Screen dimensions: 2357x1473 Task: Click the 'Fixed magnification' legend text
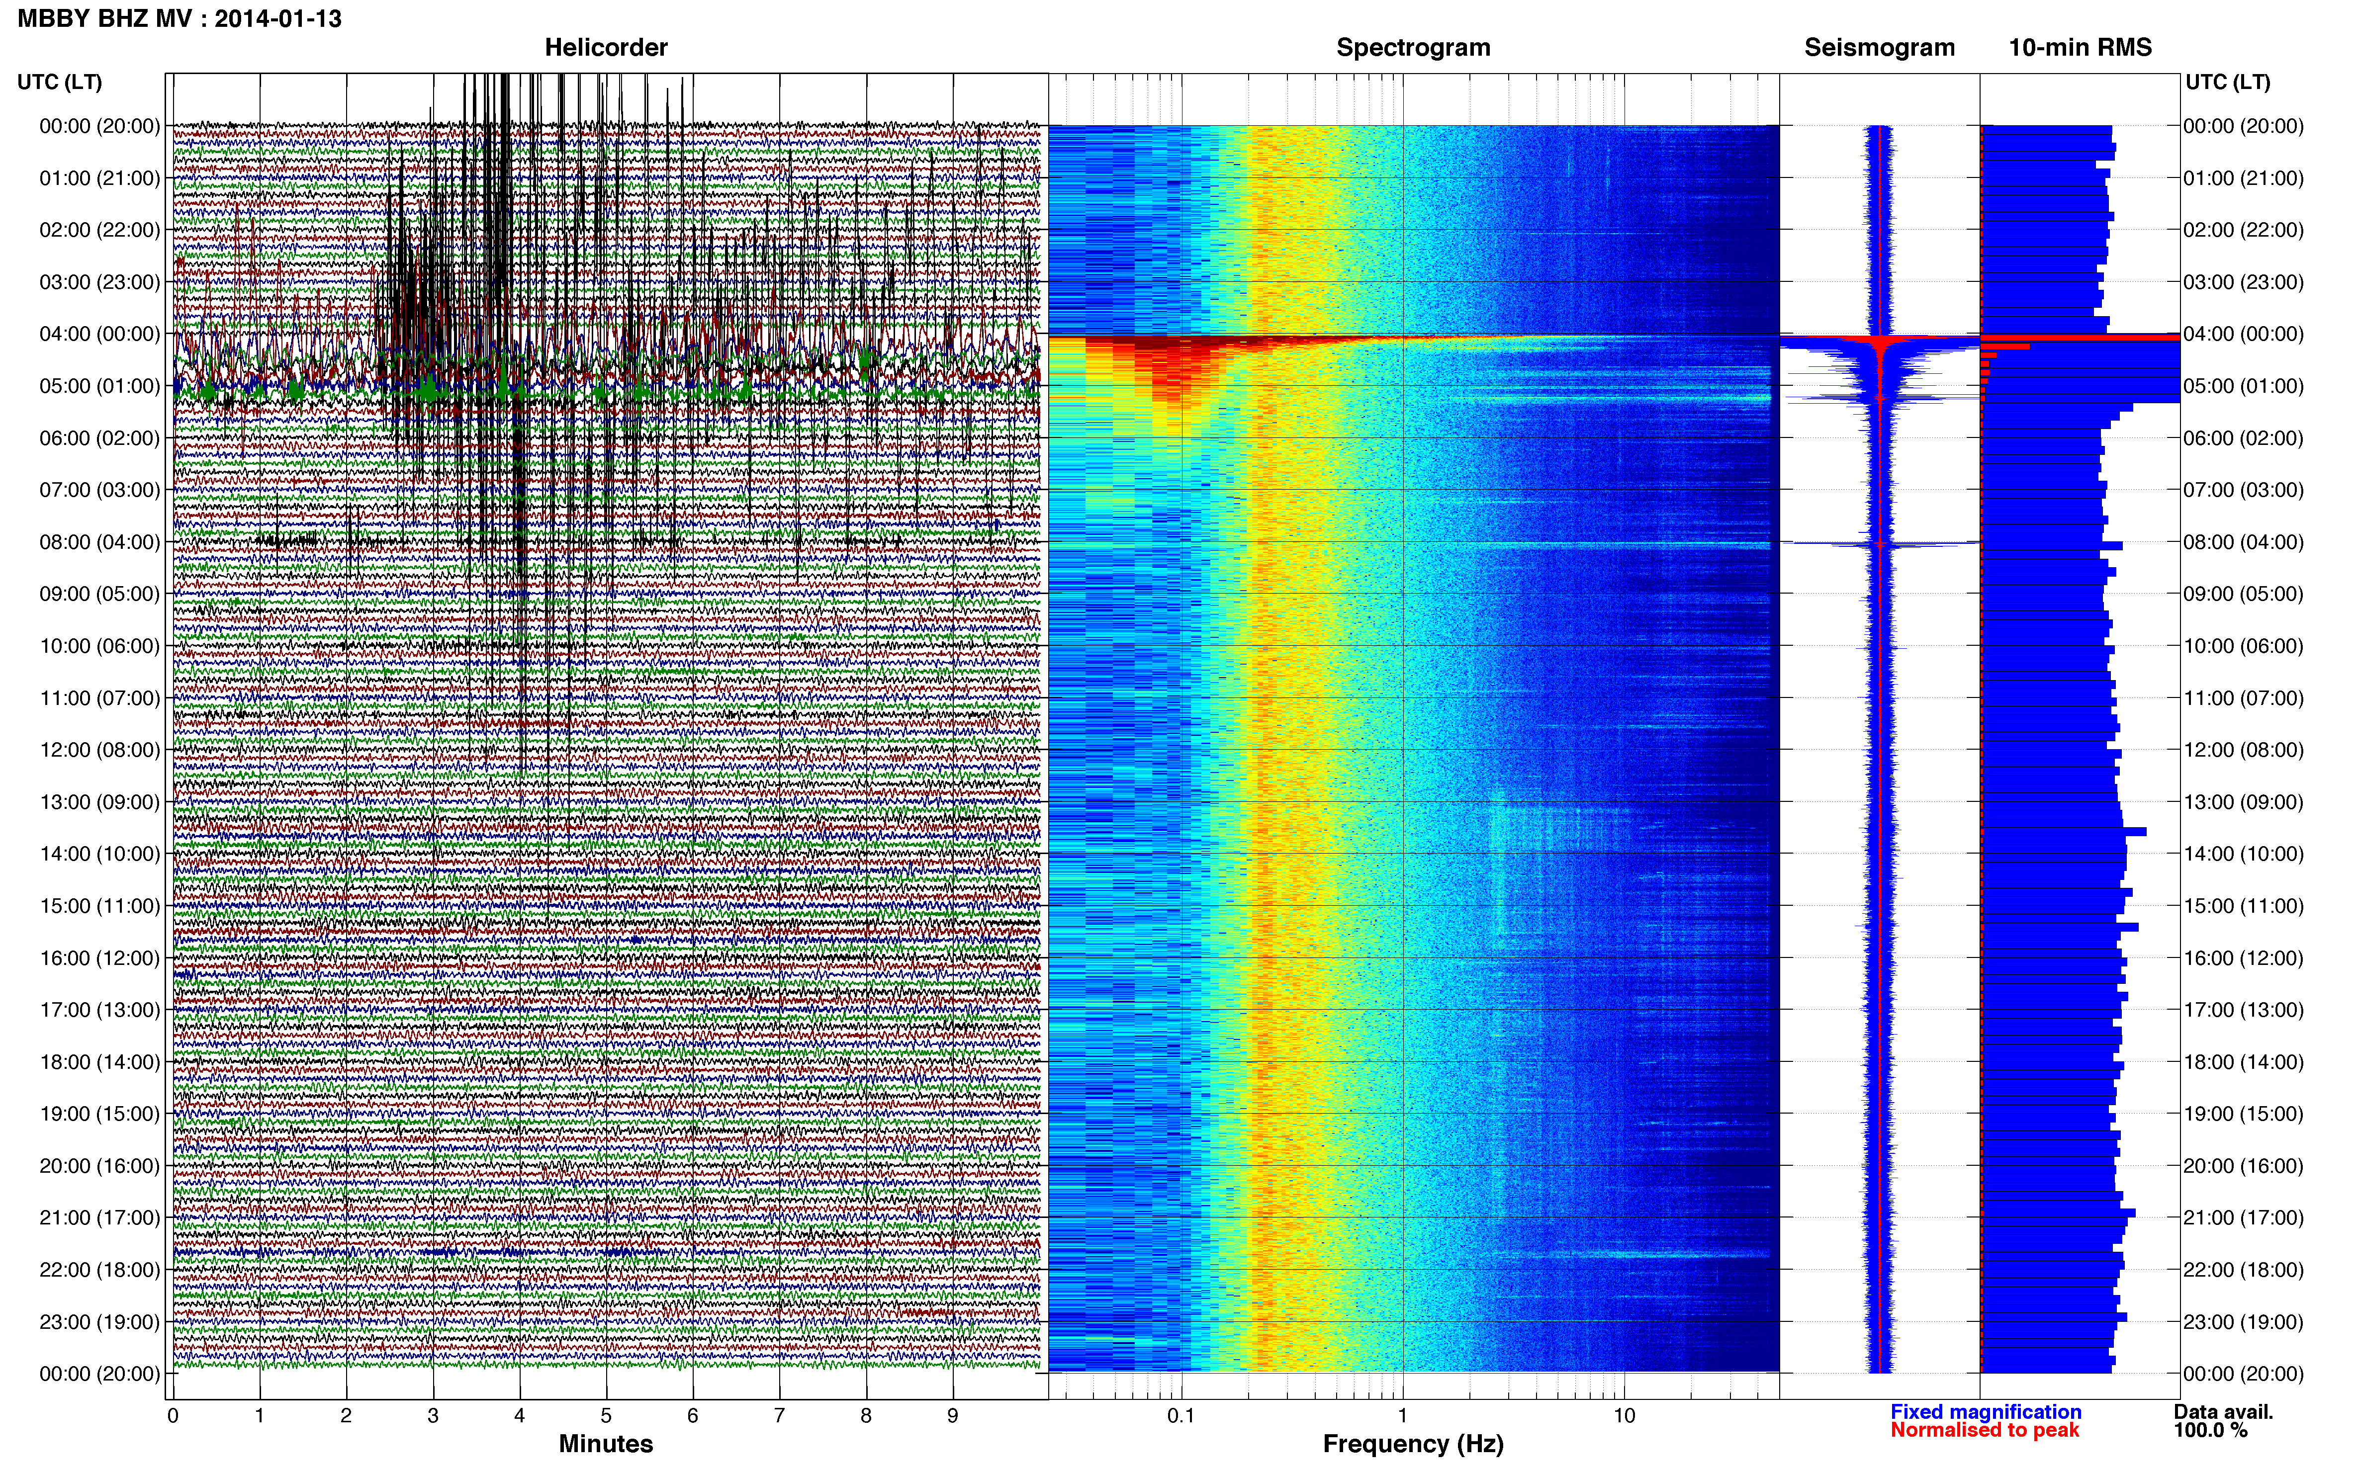[1986, 1412]
